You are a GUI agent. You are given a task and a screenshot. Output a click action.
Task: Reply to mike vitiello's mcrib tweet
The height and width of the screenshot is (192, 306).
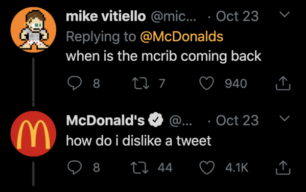pos(75,83)
